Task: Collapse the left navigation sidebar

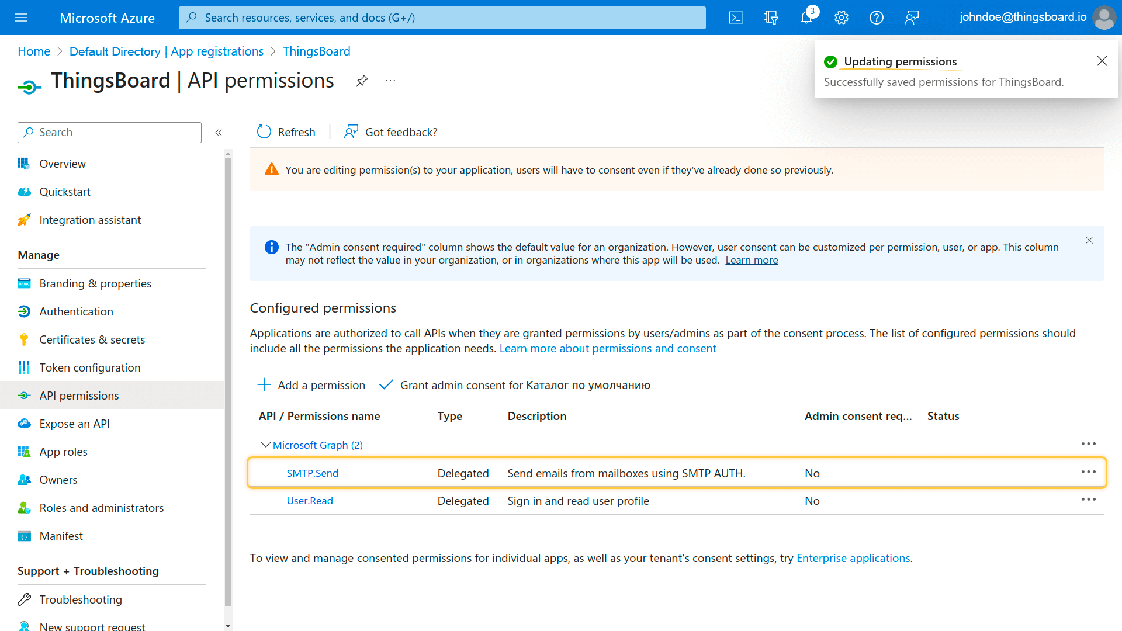Action: (219, 133)
